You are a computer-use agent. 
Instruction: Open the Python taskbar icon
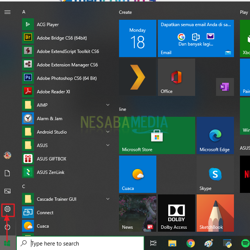click(227, 243)
